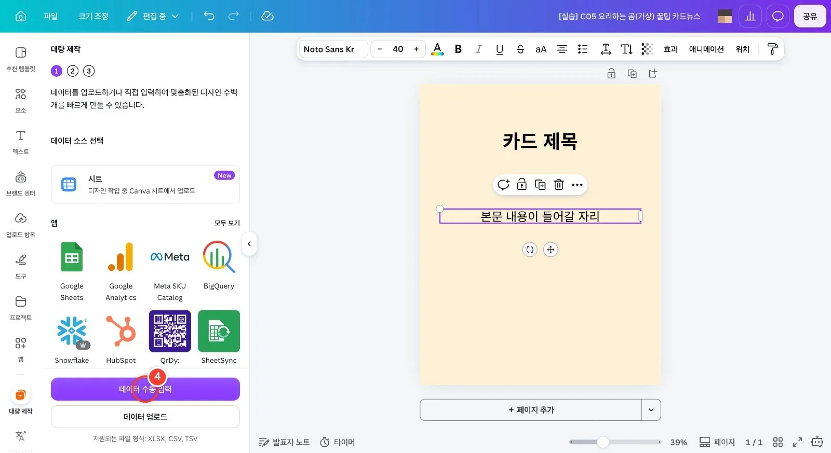The image size is (831, 453).
Task: Collapse the side panel with arrow
Action: 249,244
